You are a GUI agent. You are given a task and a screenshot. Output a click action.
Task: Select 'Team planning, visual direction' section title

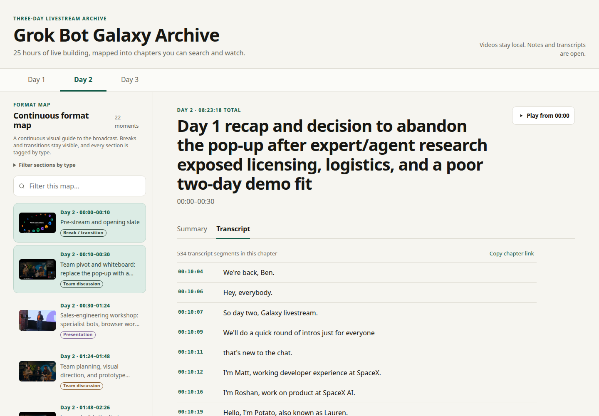[95, 371]
